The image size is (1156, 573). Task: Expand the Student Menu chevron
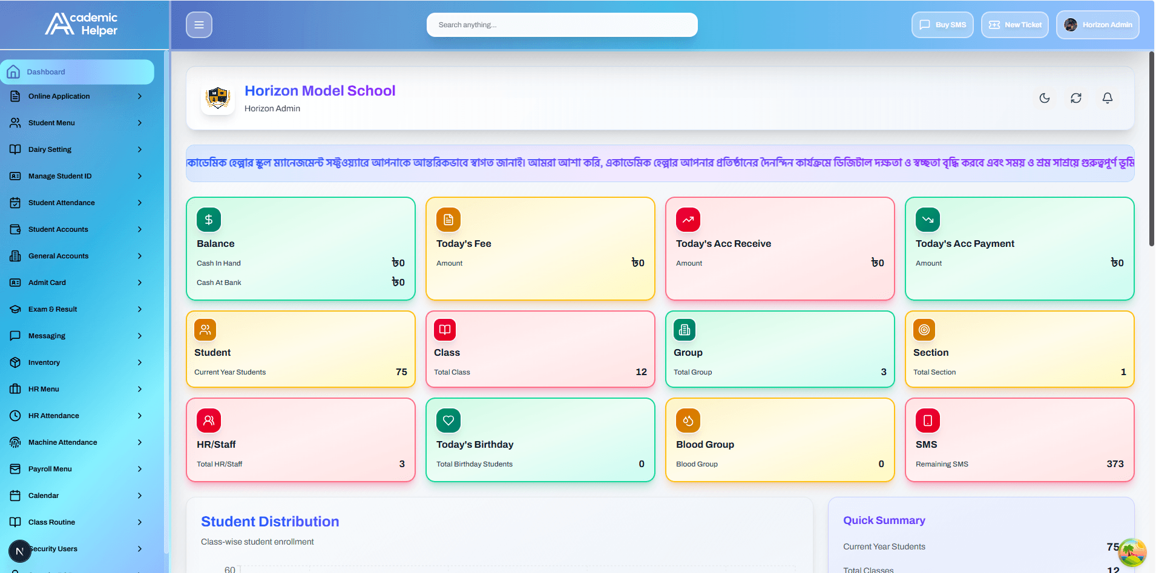140,123
